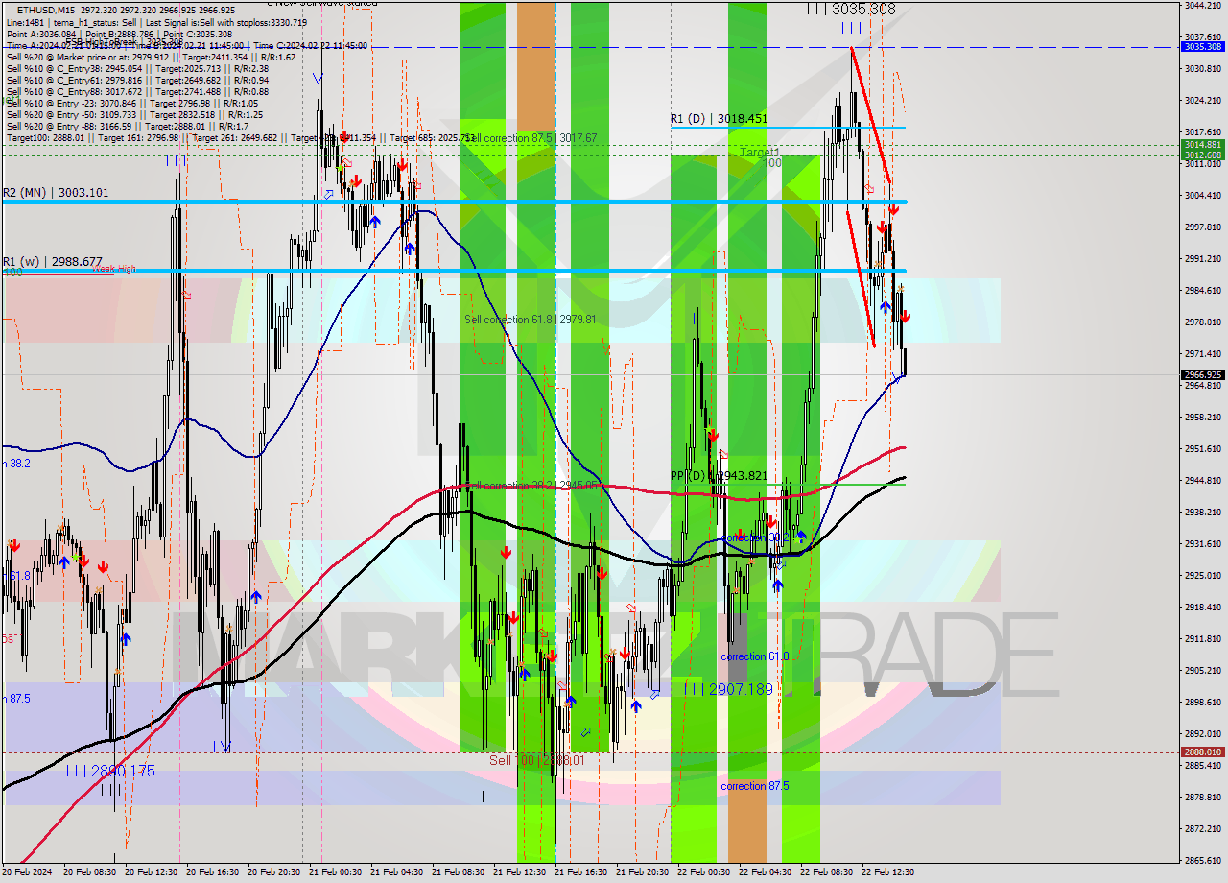Viewport: 1228px width, 883px height.
Task: Click the R1 (w) | 2988.677 pivot label
Action: click(52, 261)
